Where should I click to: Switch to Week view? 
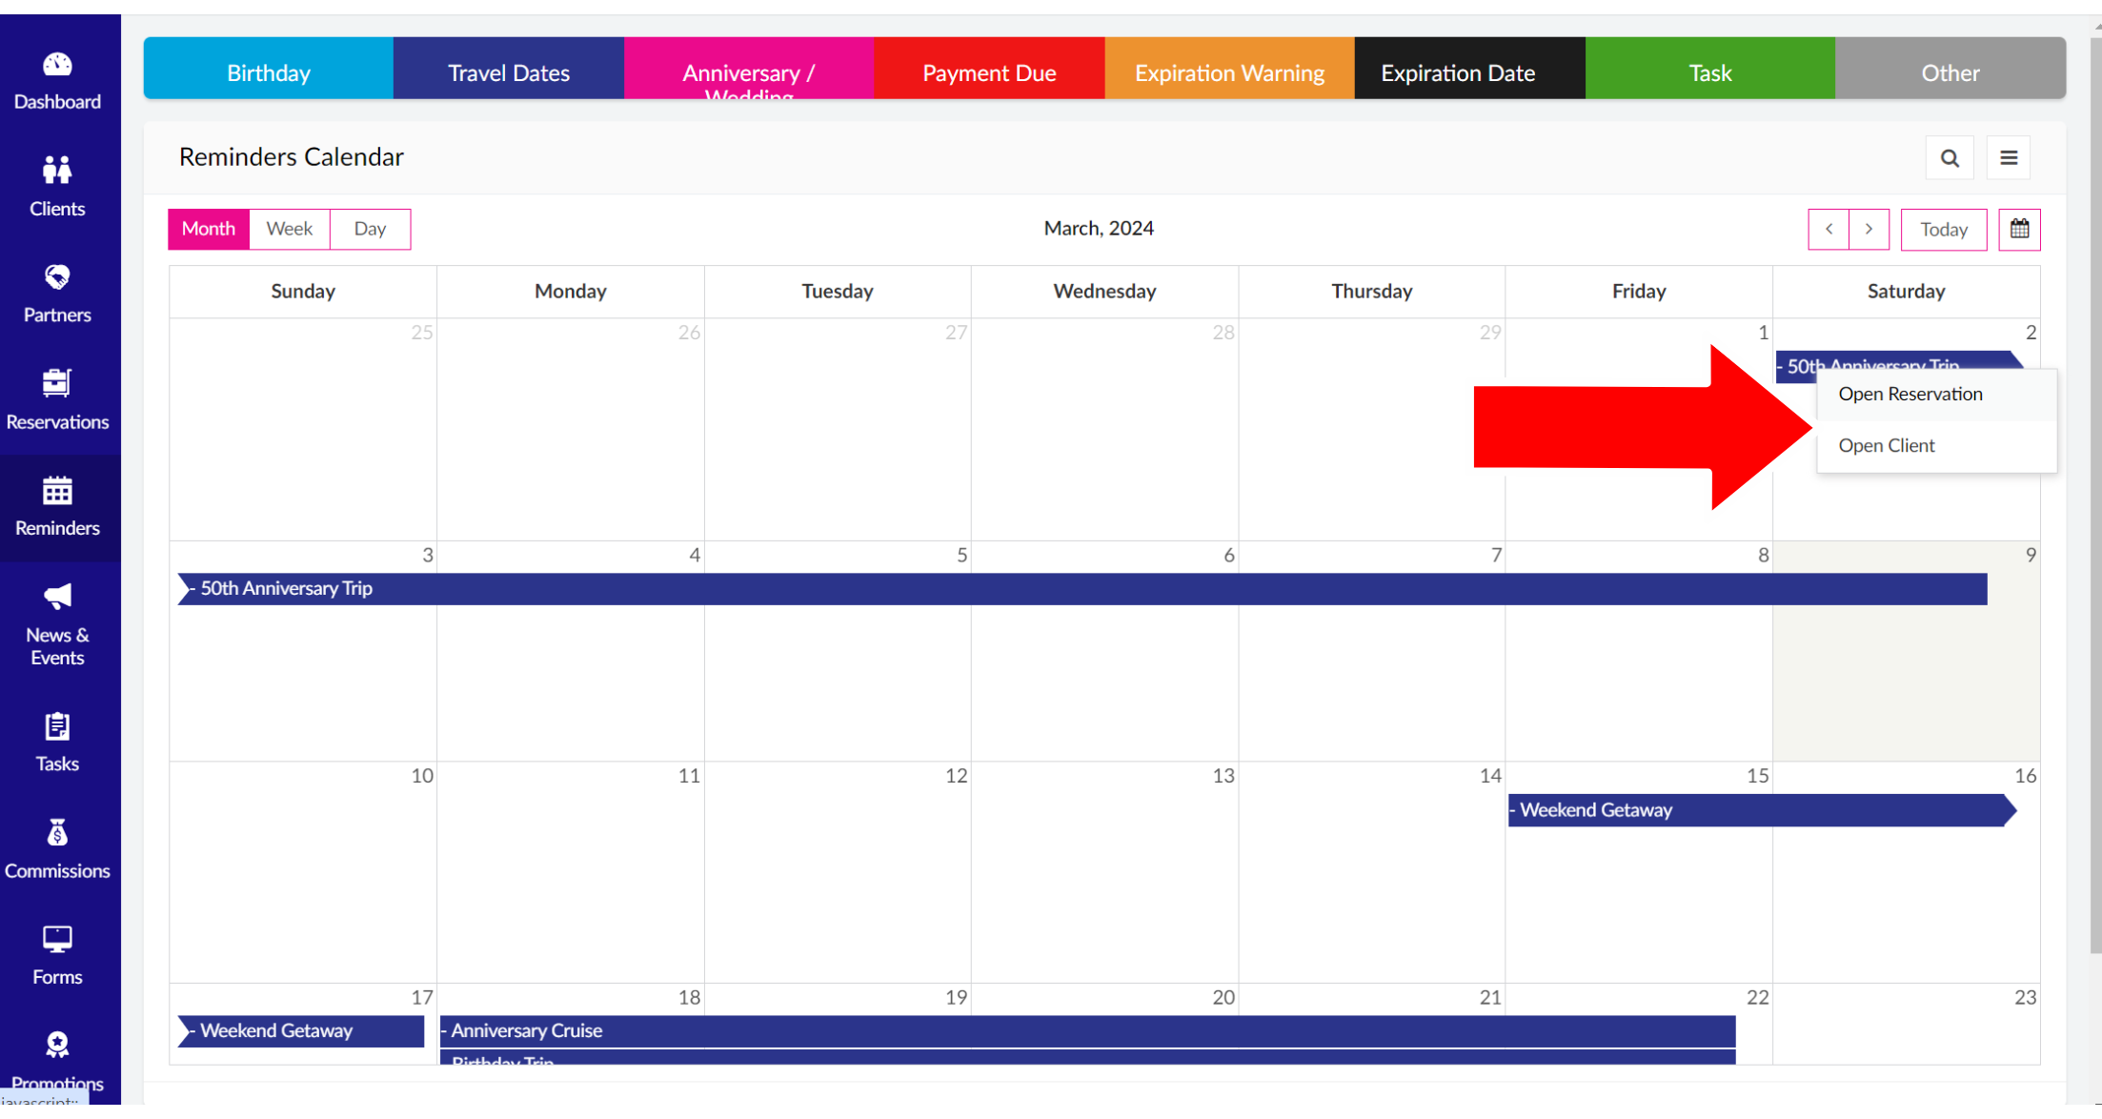pyautogui.click(x=289, y=229)
